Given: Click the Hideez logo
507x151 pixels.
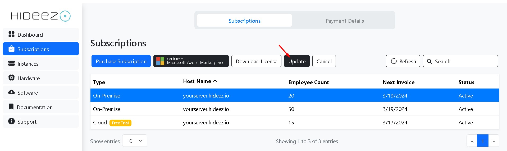Looking at the screenshot, I should tap(41, 16).
